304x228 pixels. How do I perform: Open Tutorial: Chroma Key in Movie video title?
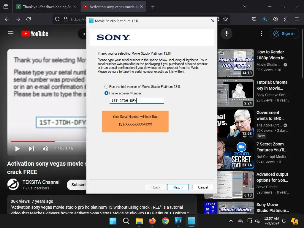272,85
